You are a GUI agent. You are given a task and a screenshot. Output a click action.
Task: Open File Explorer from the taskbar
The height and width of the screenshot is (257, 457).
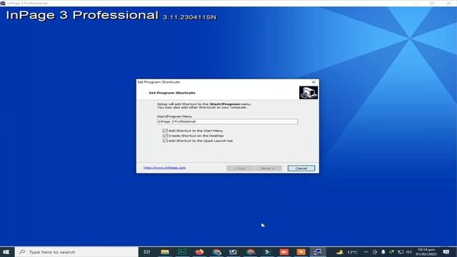pyautogui.click(x=165, y=252)
